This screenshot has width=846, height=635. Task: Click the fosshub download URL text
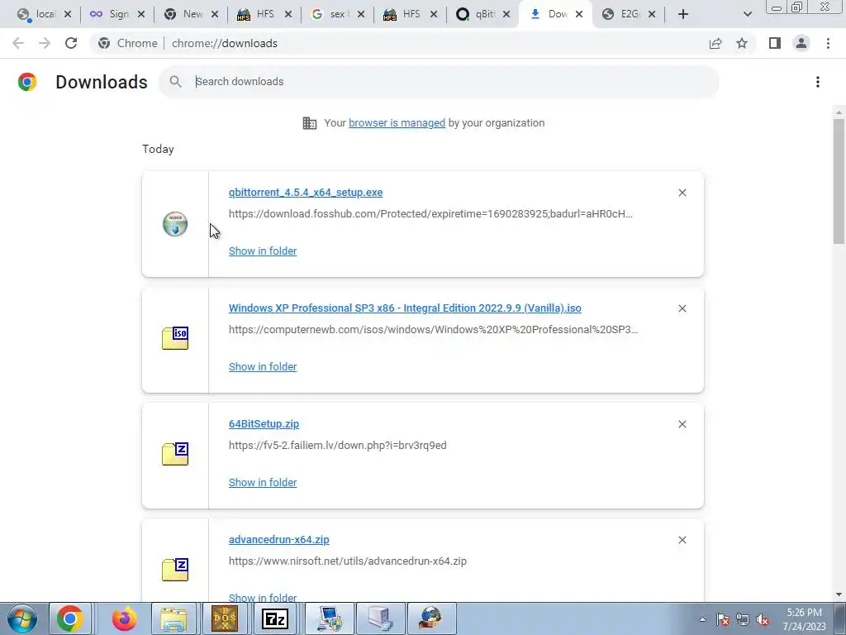[x=430, y=214]
